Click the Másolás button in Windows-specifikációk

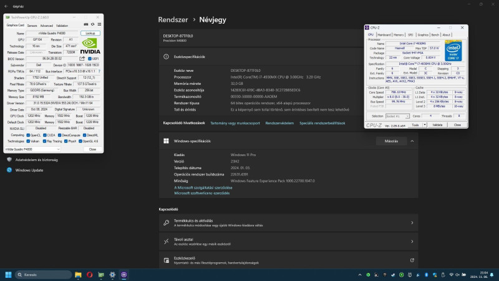coord(392,141)
